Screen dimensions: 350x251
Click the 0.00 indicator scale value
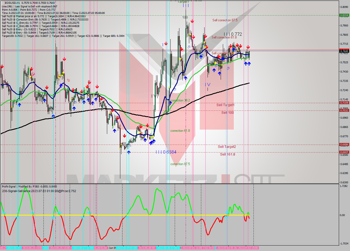coord(342,215)
